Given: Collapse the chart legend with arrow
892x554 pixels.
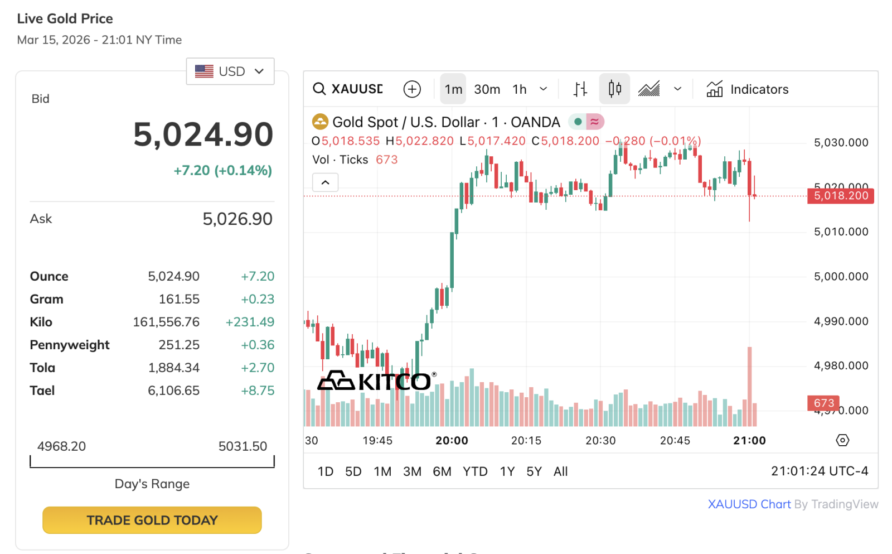Looking at the screenshot, I should point(325,182).
